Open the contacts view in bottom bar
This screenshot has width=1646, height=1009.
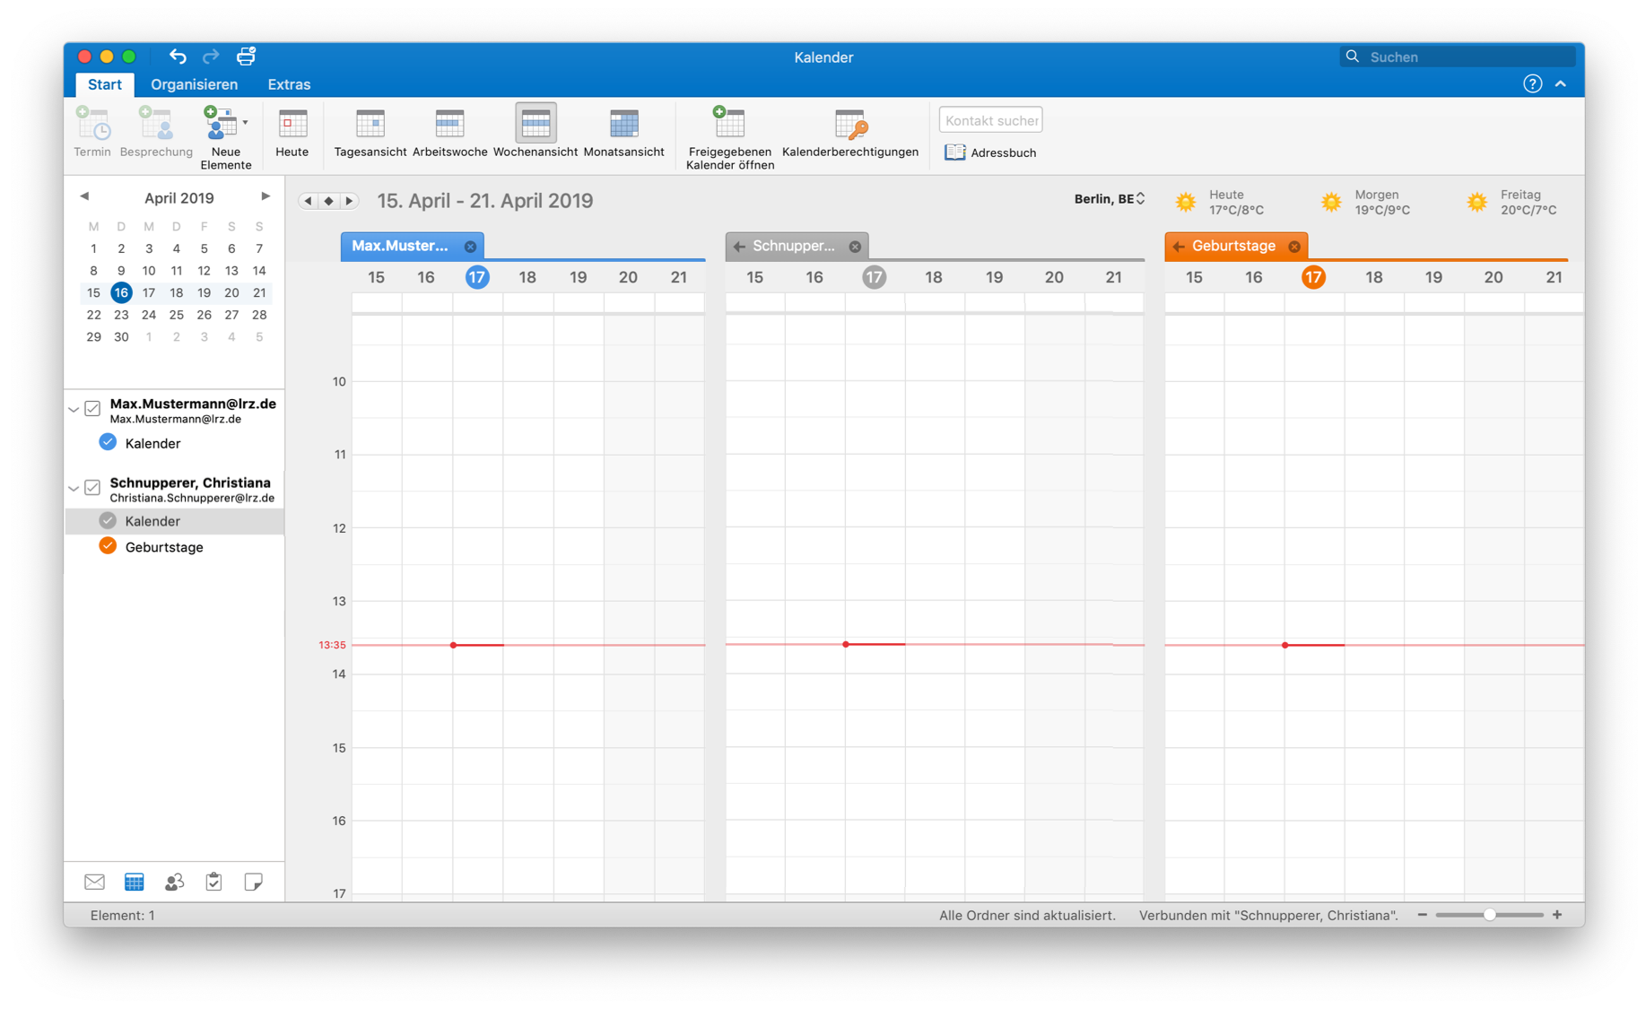click(x=174, y=883)
